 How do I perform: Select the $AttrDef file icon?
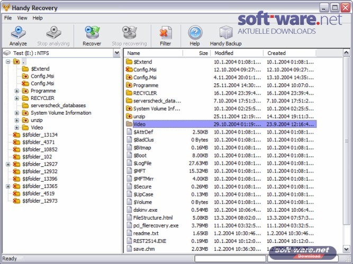coord(129,131)
